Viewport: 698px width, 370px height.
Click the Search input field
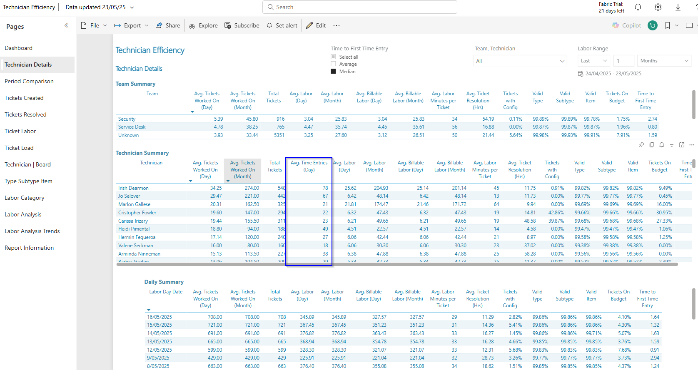(x=360, y=7)
